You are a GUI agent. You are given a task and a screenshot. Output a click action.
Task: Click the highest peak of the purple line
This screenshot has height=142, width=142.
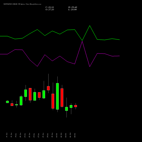(x=82, y=41)
